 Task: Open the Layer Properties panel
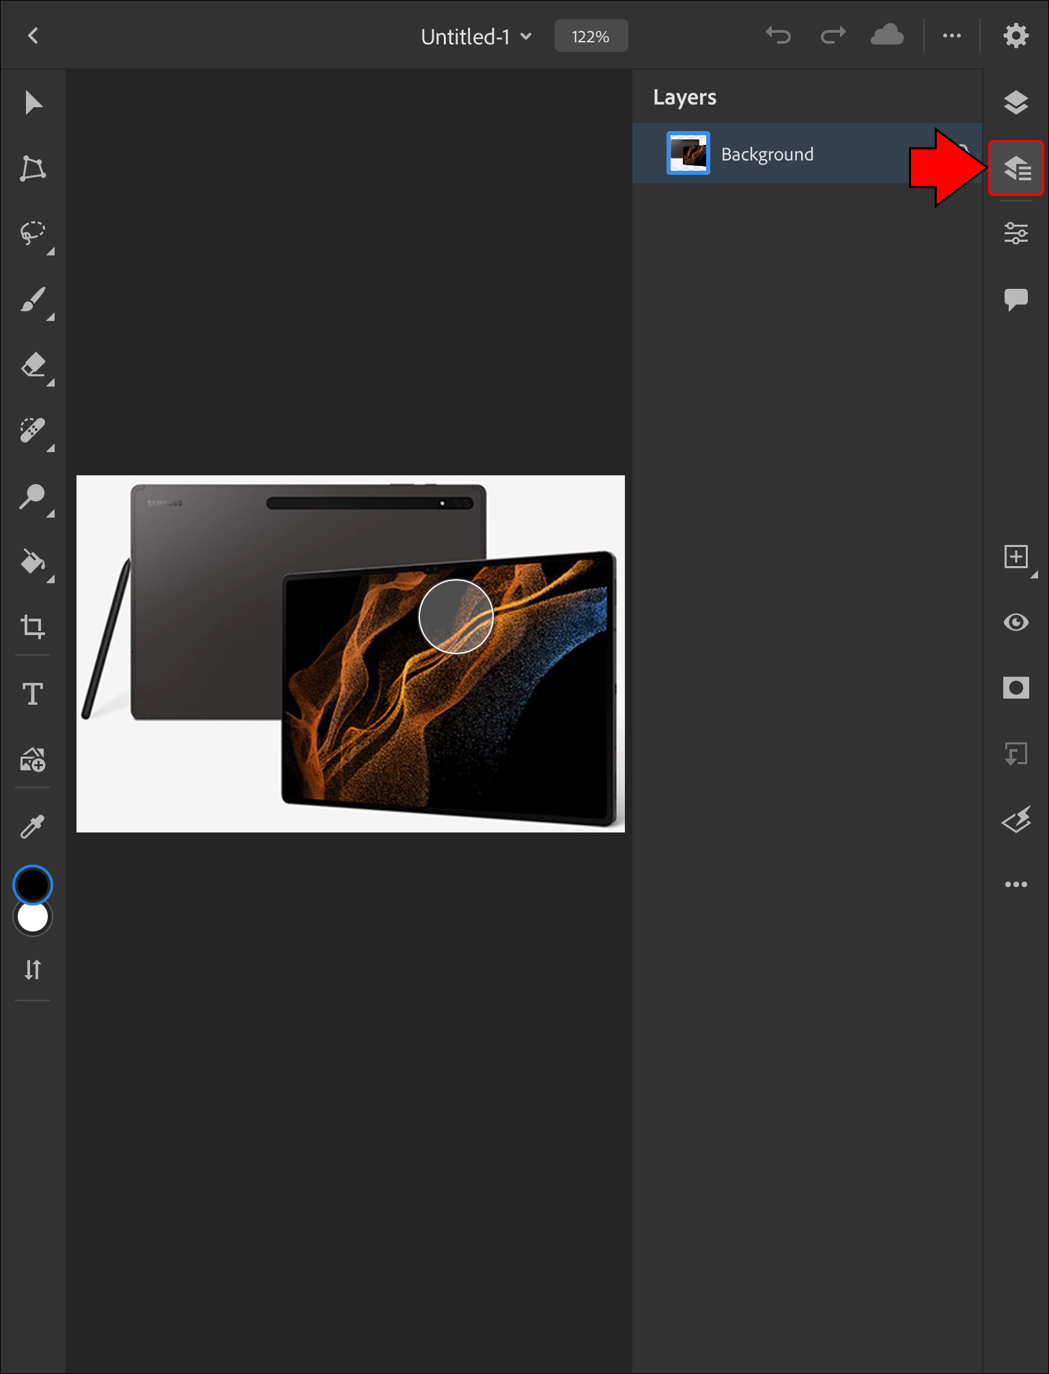[x=1016, y=234]
